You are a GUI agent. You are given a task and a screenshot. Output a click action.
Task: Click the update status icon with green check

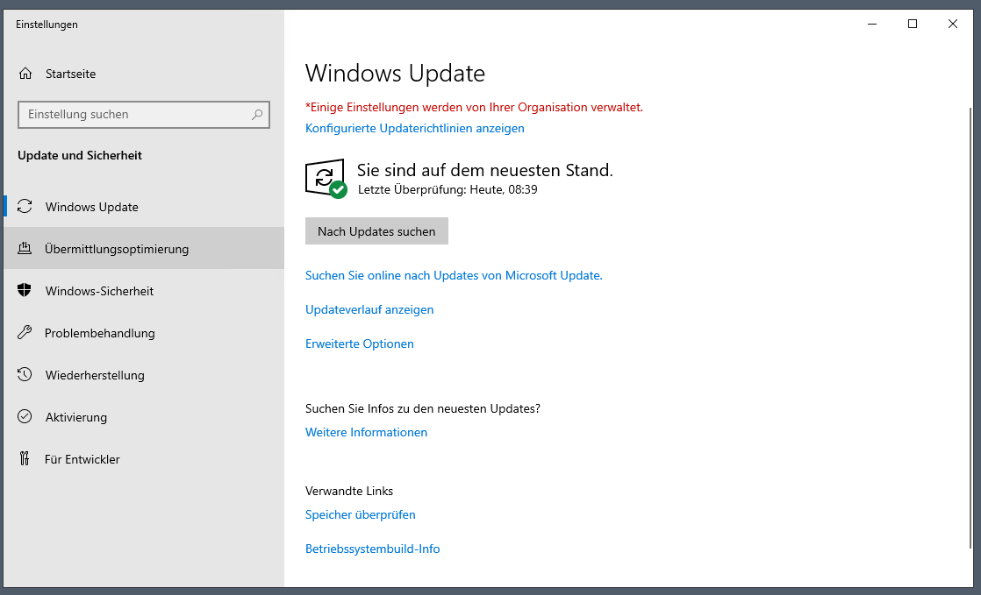click(x=326, y=179)
